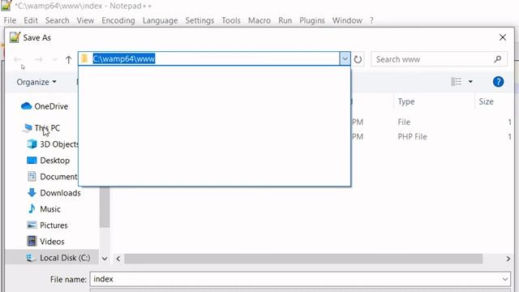Click the navigation pane vertical scrollbar thumb
Image resolution: width=519 pixels, height=292 pixels.
coord(105,208)
